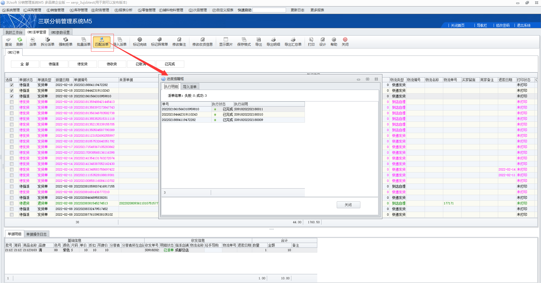Image resolution: width=541 pixels, height=283 pixels.
Task: Filter orders by 待指派
Action: click(54, 64)
